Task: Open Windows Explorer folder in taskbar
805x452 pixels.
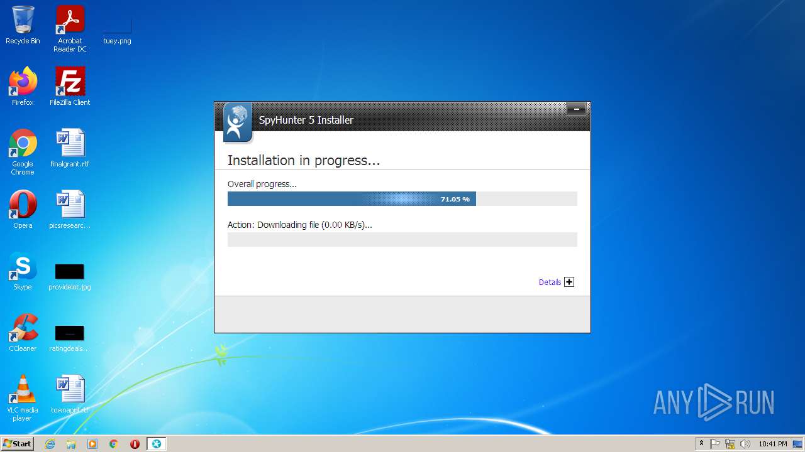Action: click(71, 444)
